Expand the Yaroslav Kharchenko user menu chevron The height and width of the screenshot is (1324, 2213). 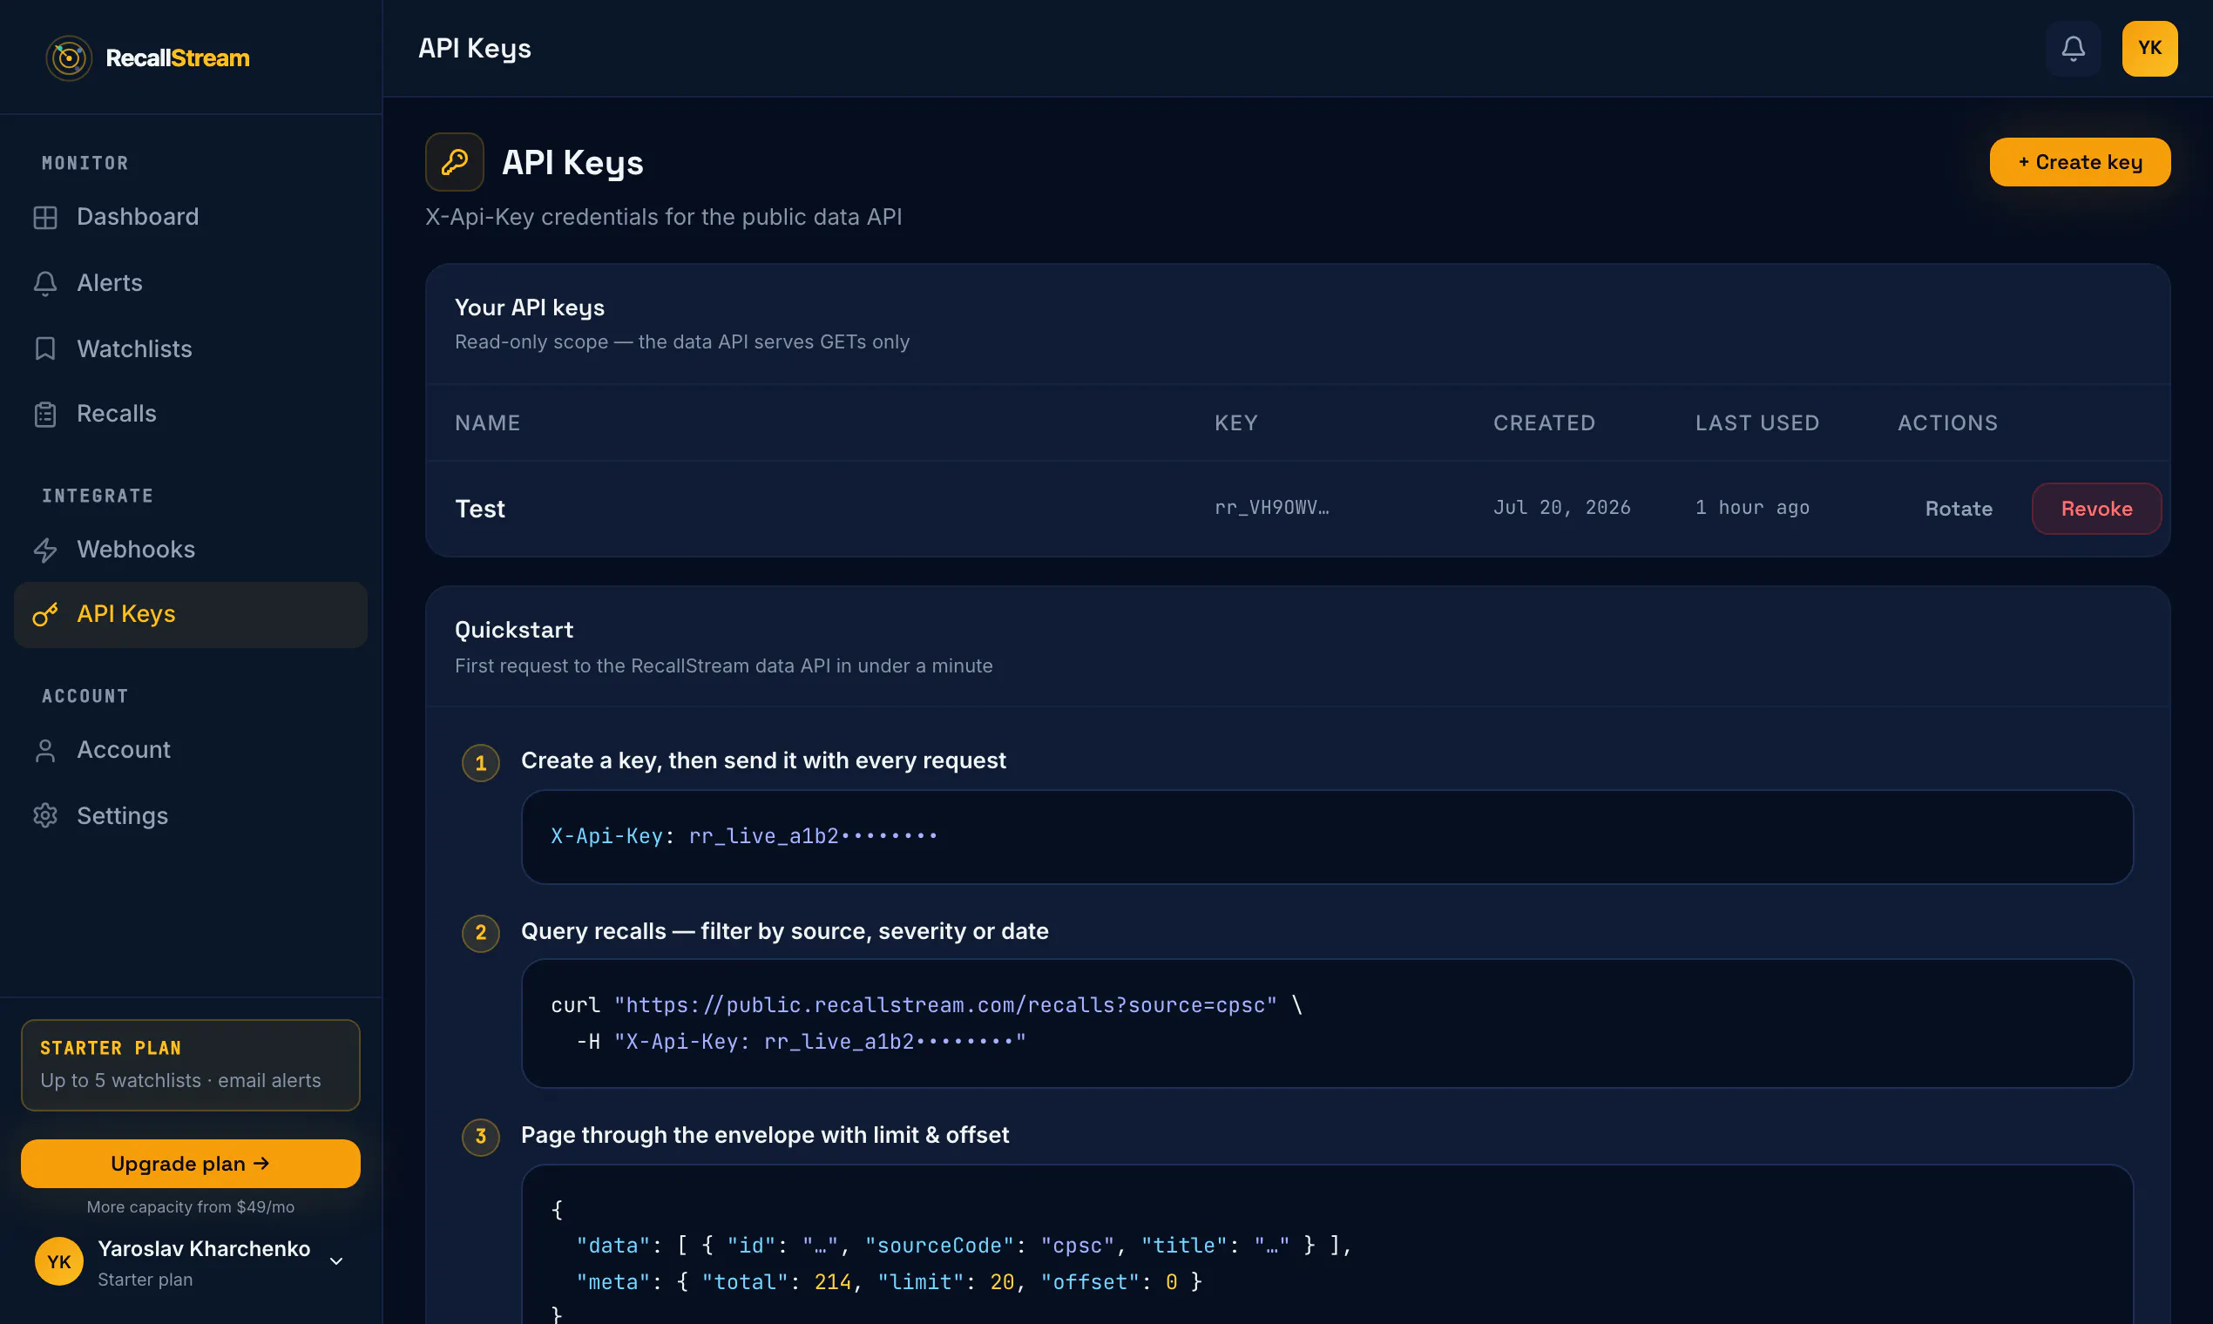(x=336, y=1261)
